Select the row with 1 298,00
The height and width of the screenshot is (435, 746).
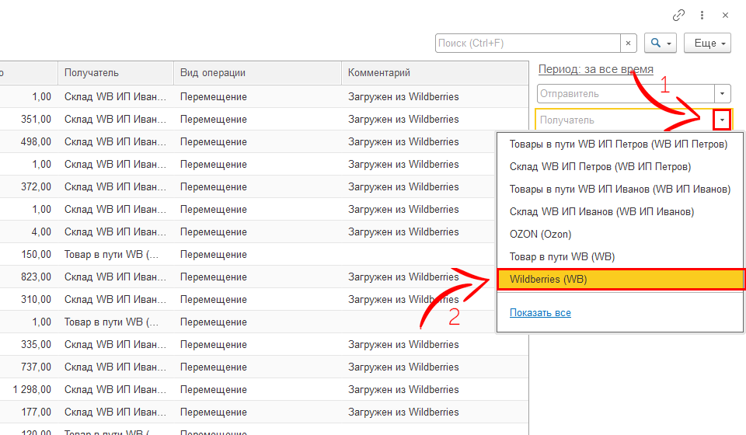(x=264, y=389)
